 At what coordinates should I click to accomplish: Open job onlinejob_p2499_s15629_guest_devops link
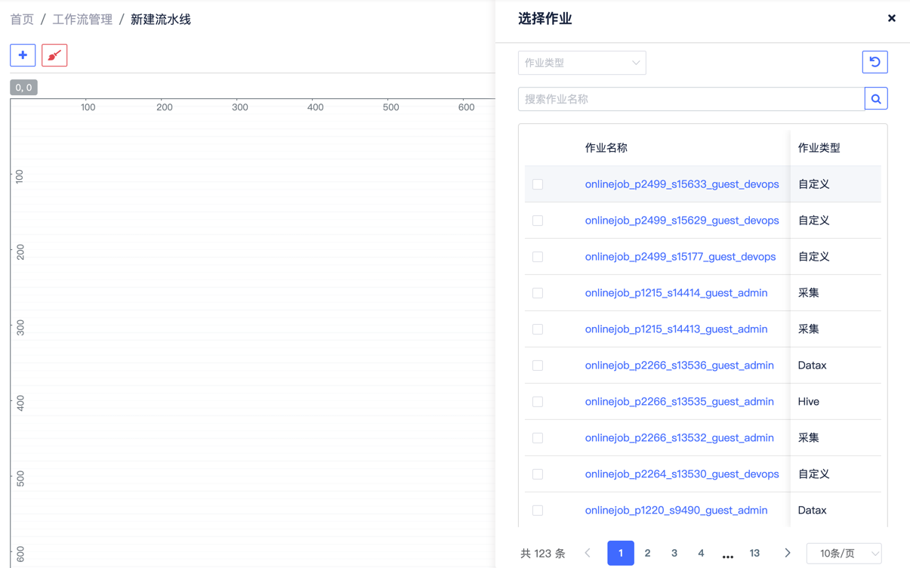682,221
